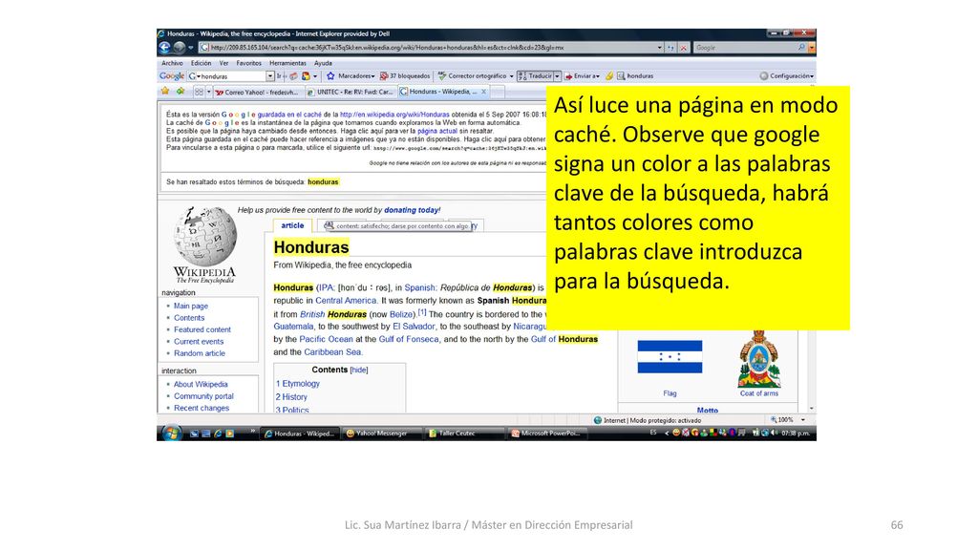Click the Favorites Center yellow star icon
Image resolution: width=978 pixels, height=550 pixels.
coord(165,92)
